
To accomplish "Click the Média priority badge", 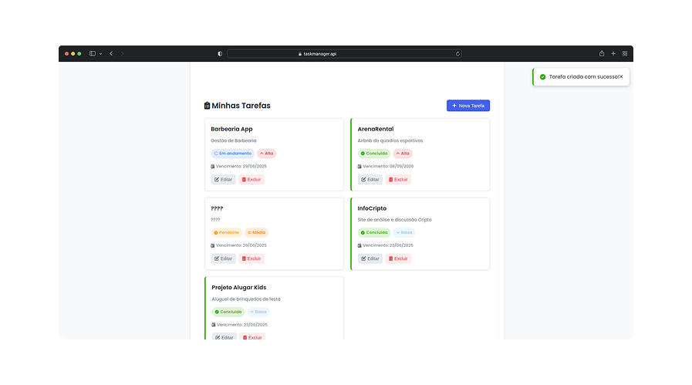I will pyautogui.click(x=256, y=232).
